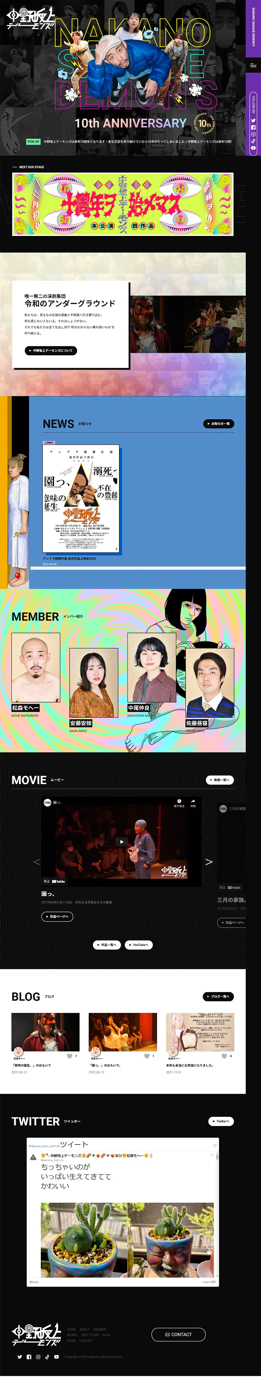Click the footer Twitter icon
261x1378 pixels.
[x=20, y=1357]
